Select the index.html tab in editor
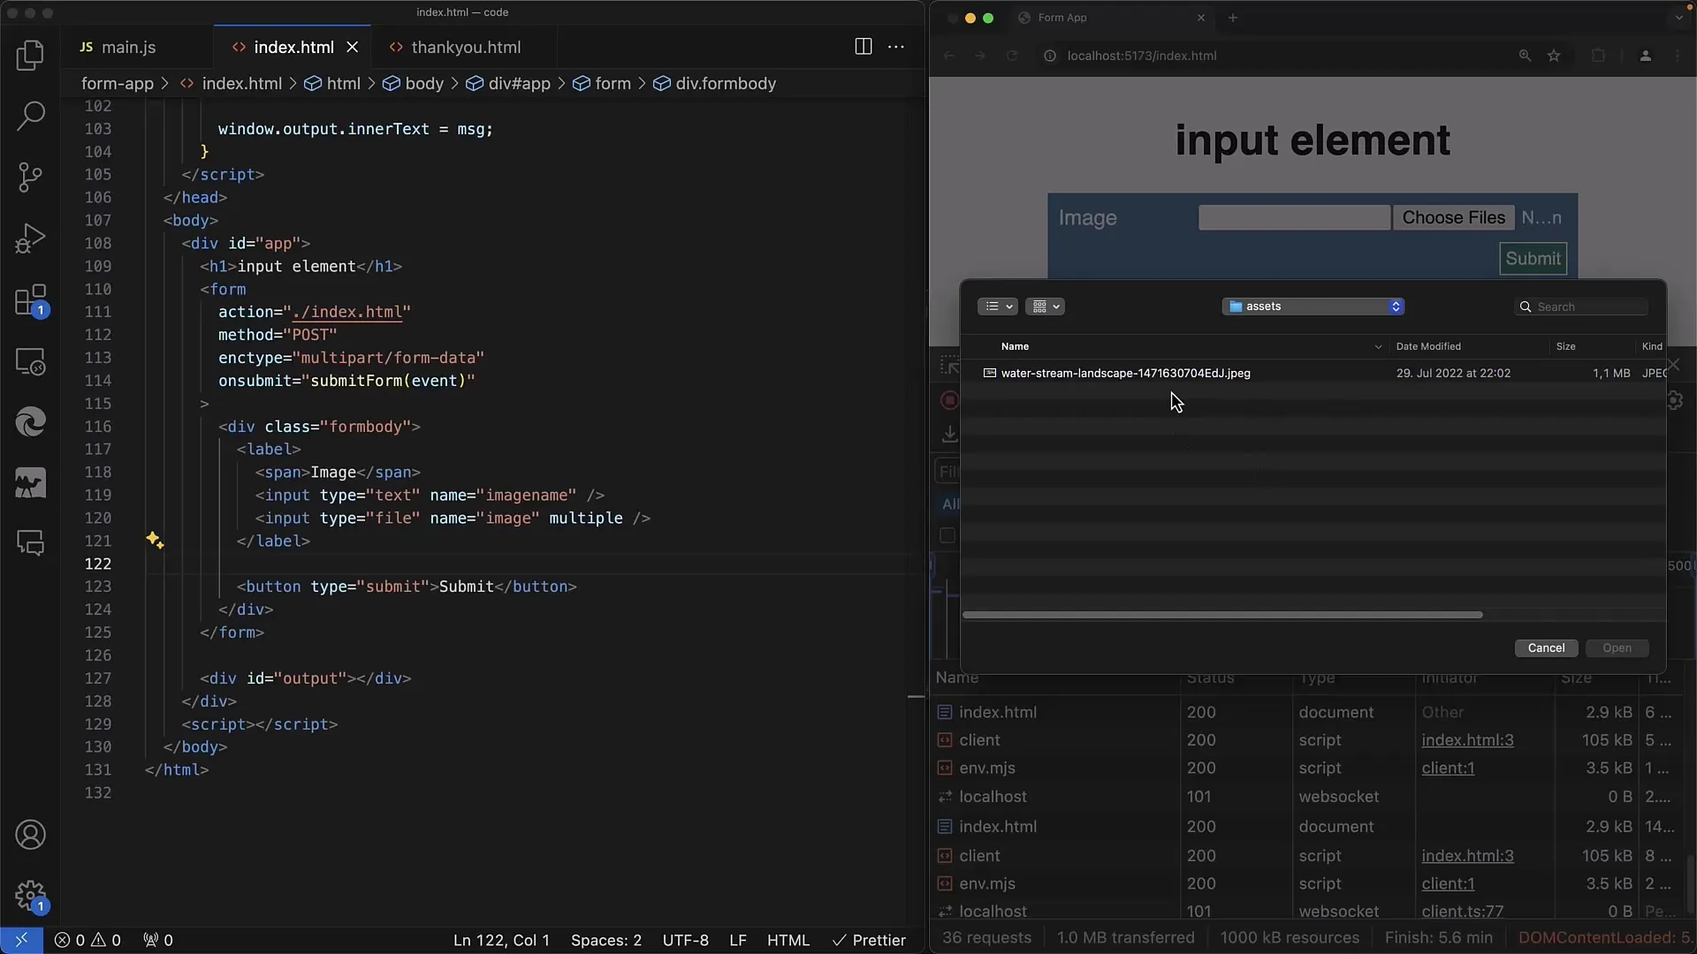Image resolution: width=1697 pixels, height=954 pixels. tap(293, 47)
